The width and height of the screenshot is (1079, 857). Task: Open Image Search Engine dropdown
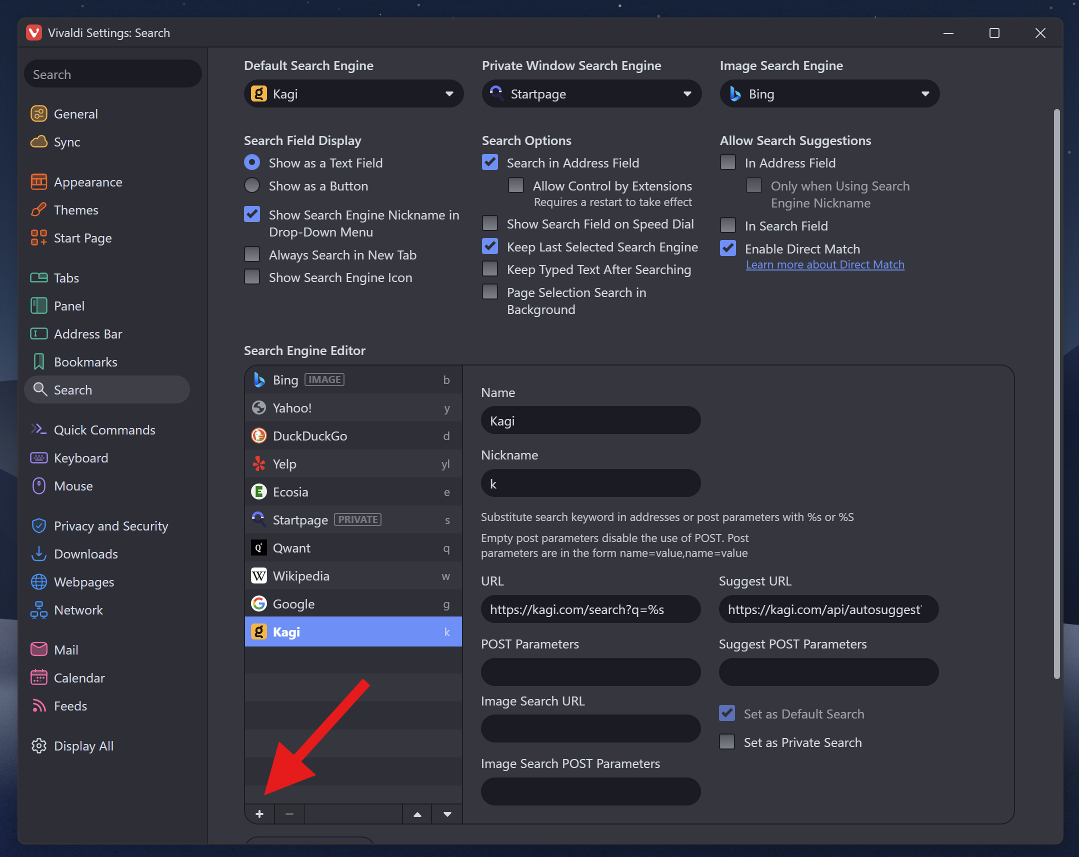coord(829,93)
